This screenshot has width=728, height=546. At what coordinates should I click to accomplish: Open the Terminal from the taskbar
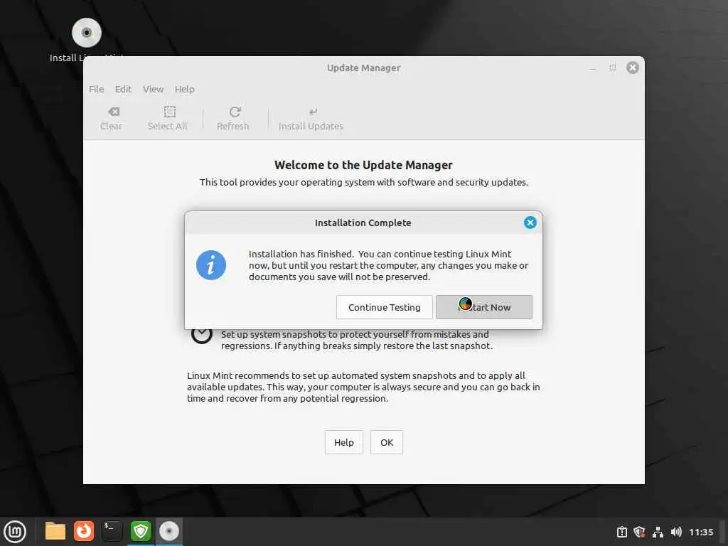pyautogui.click(x=112, y=531)
